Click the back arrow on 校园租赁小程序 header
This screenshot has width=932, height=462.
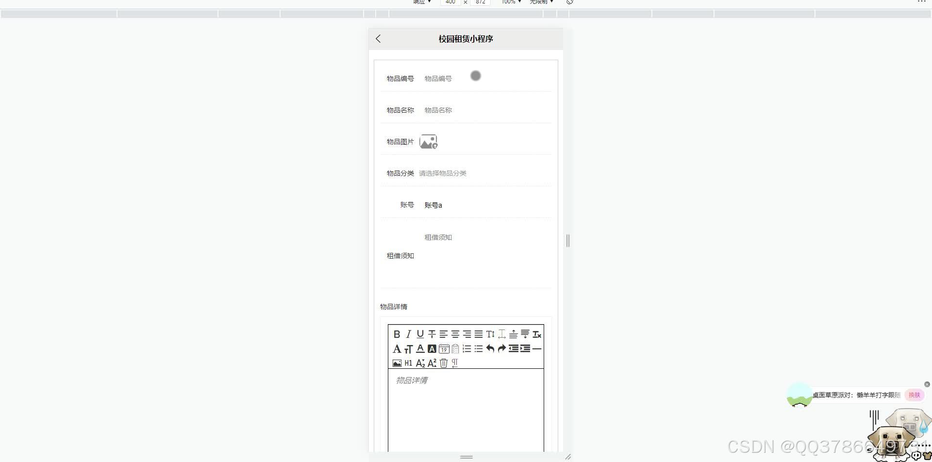tap(378, 39)
